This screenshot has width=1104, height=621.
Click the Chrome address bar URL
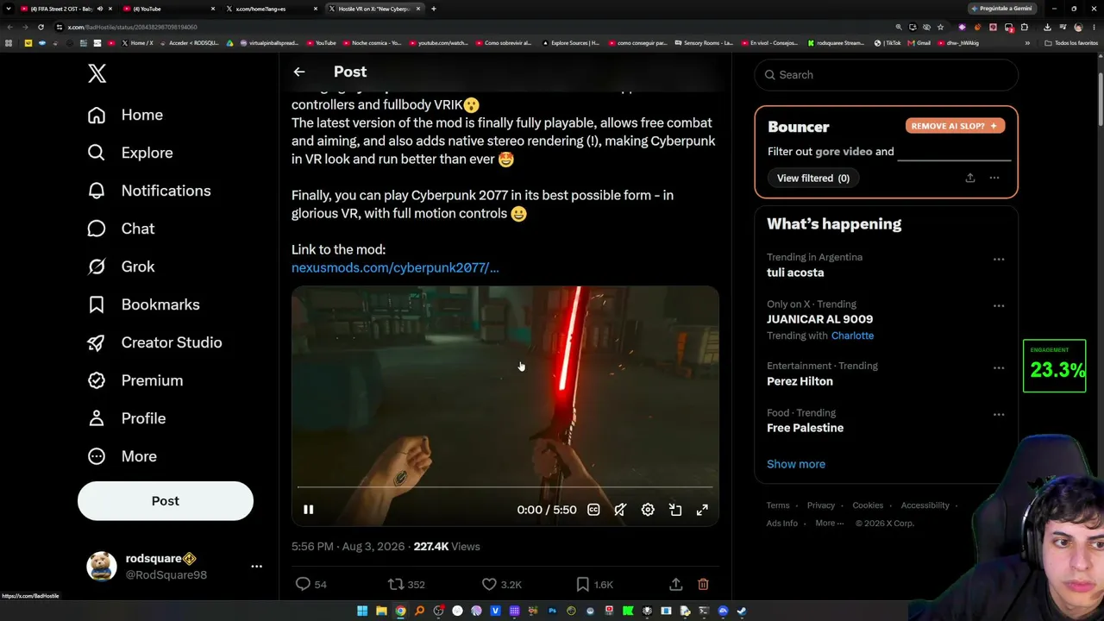pyautogui.click(x=133, y=27)
